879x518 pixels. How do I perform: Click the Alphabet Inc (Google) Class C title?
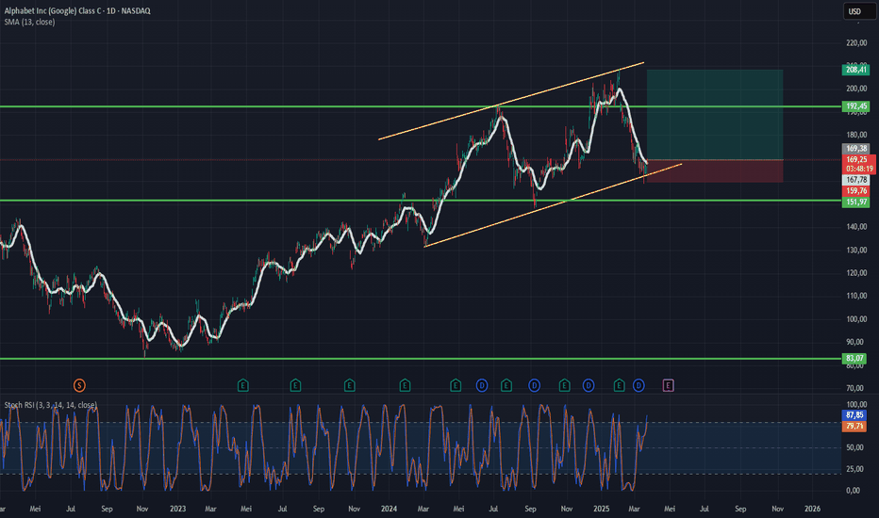tap(77, 10)
